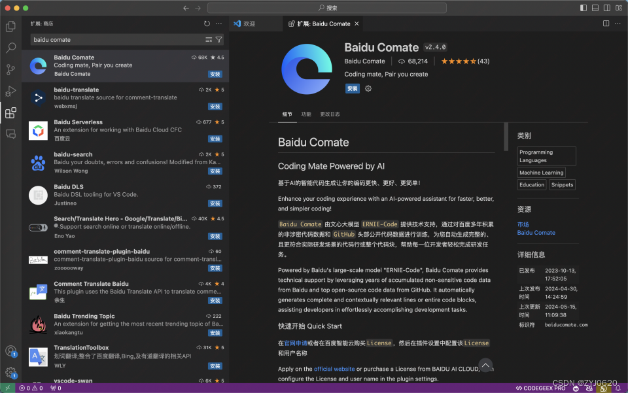Install the Baidu Serverless extension
This screenshot has width=628, height=393.
(x=215, y=139)
